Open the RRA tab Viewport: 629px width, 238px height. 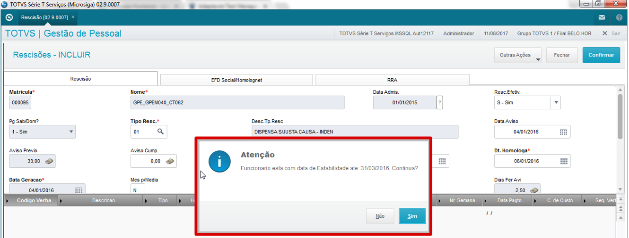coord(392,80)
